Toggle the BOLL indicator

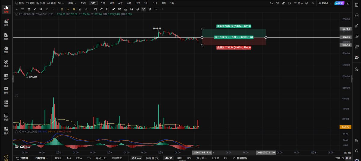(58, 158)
